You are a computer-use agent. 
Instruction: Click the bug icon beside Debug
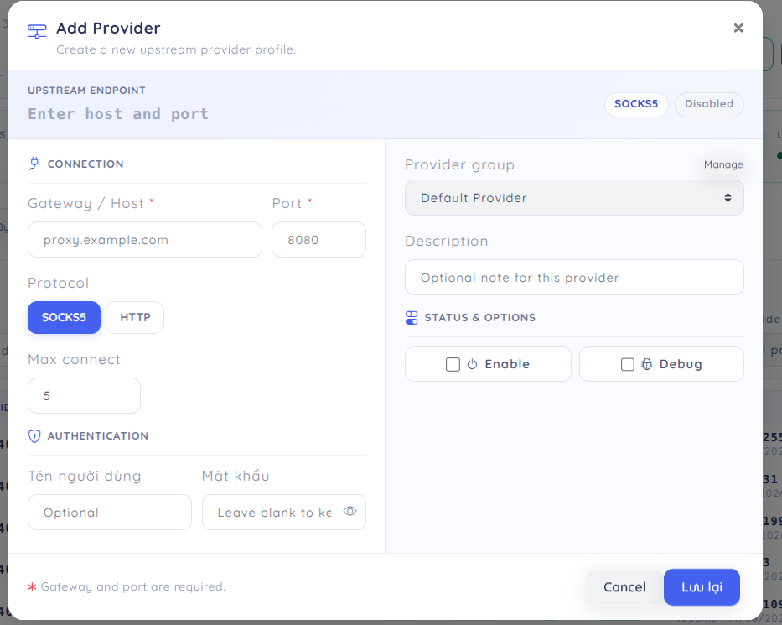pos(646,364)
